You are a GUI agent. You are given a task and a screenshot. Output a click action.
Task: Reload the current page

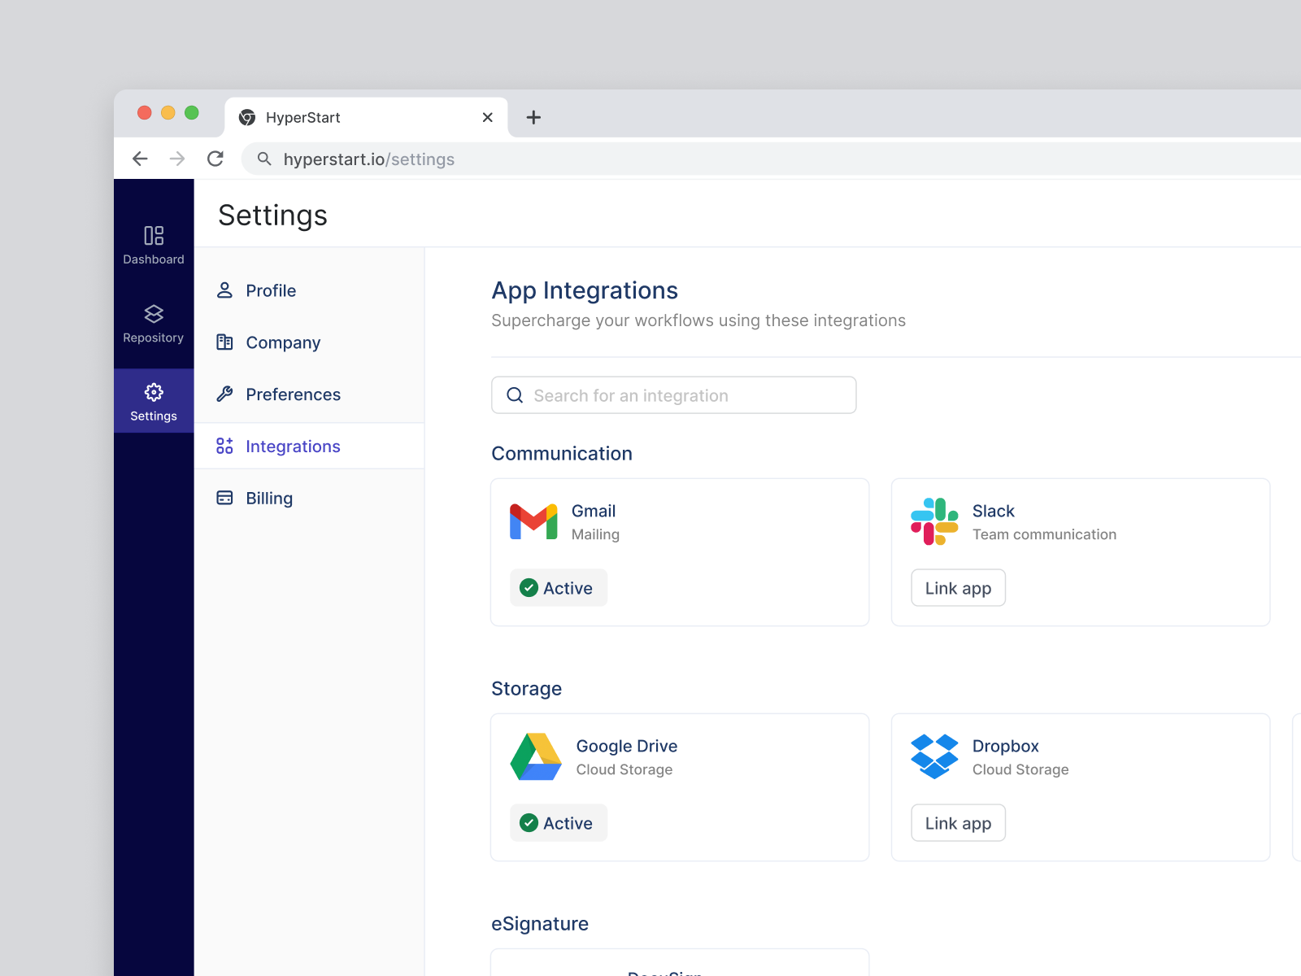(x=215, y=159)
